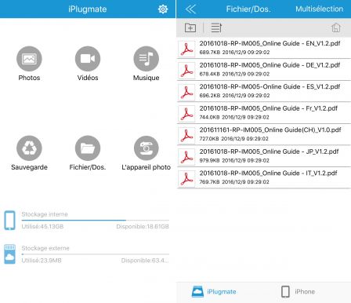Viewport: 351px width, 303px height.
Task: Open file name Online Guide - JP_V1.2.pdf
Action: click(x=269, y=151)
